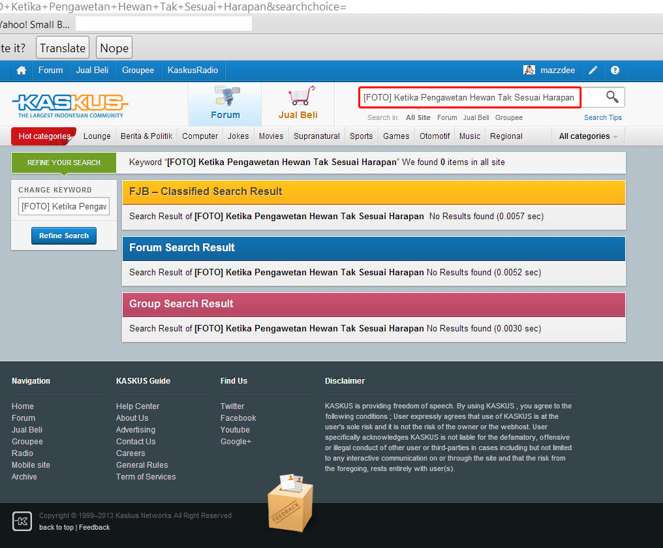Open Jual Beli in the top blue navigation bar
The image size is (663, 548).
pos(92,70)
